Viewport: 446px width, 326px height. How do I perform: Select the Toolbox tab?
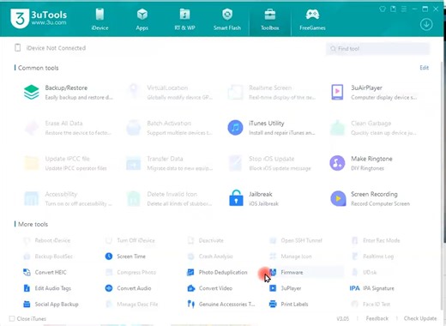point(270,20)
